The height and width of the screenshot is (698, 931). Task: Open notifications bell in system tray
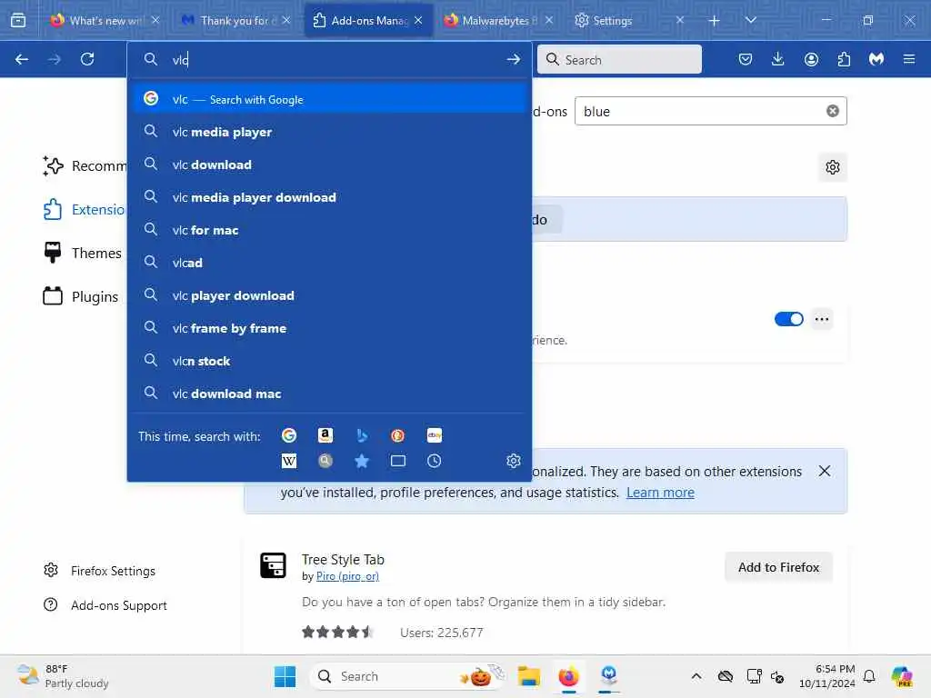coord(869,676)
